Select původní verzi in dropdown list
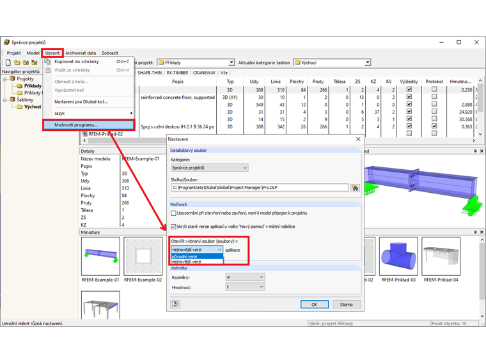Viewport: 486px width, 364px height. click(197, 256)
